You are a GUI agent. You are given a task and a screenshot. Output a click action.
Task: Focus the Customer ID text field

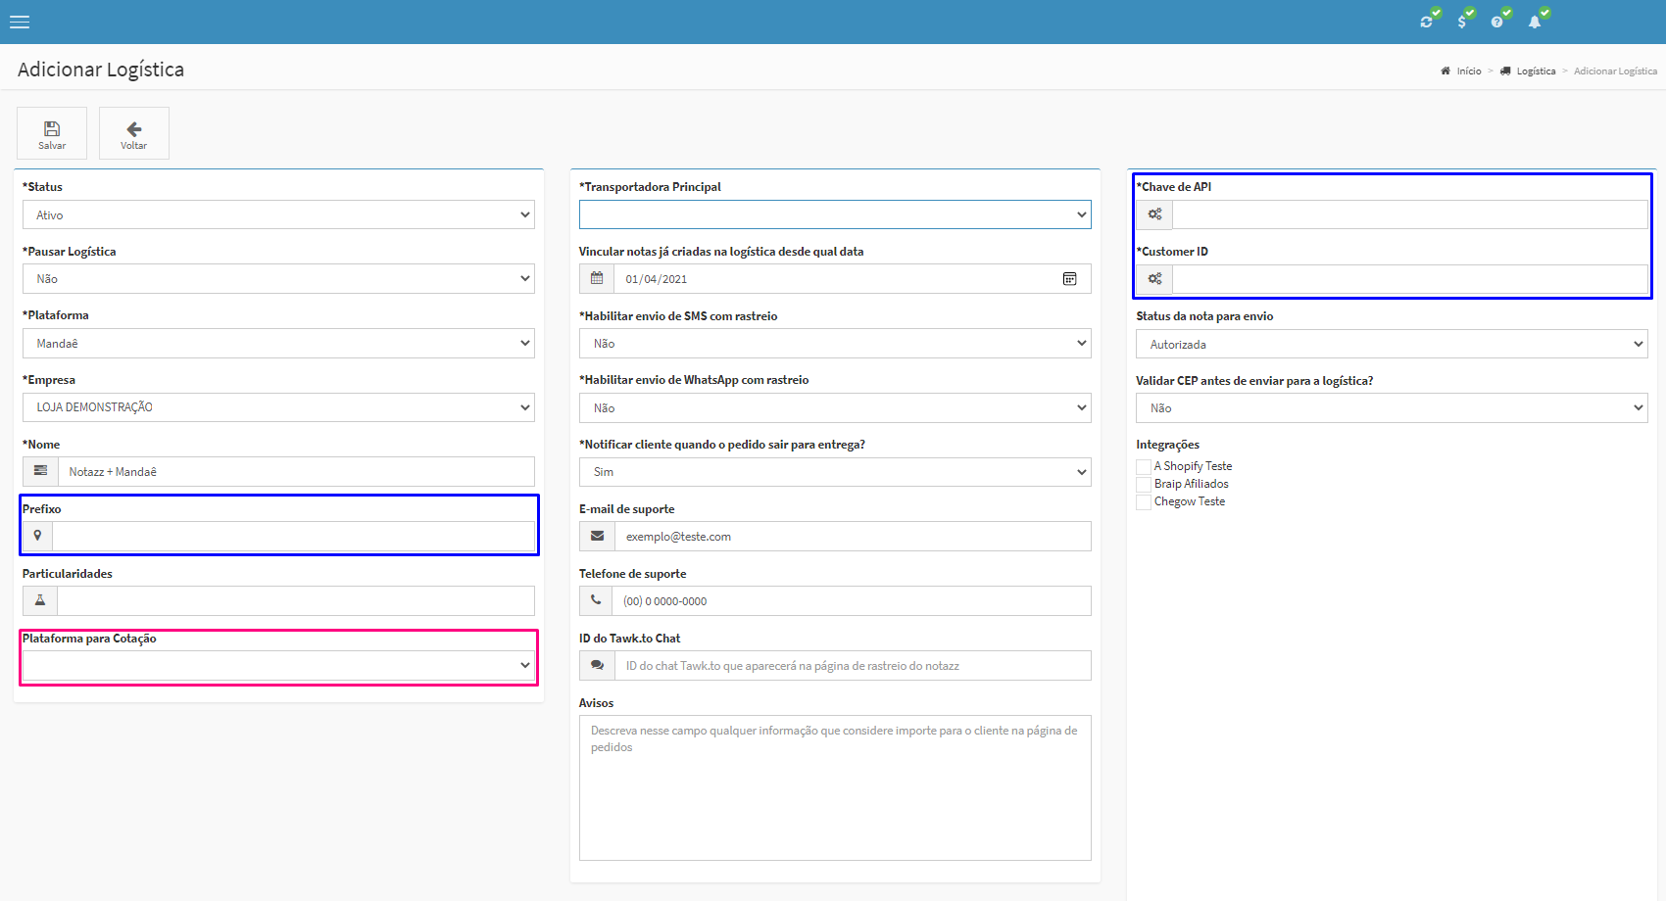click(x=1409, y=279)
